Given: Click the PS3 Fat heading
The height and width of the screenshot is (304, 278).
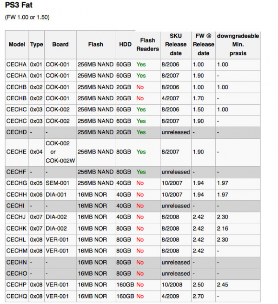Looking at the screenshot, I should [x=19, y=5].
